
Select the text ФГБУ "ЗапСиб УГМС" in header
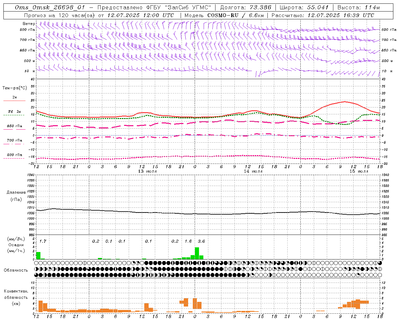point(179,7)
